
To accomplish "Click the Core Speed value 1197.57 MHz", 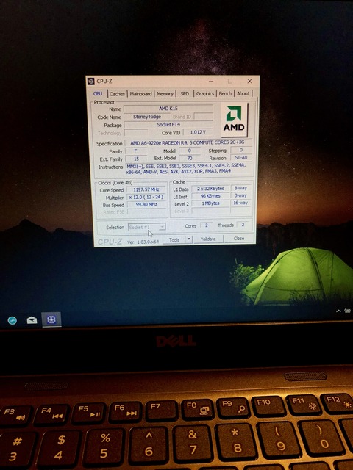I will pos(146,189).
